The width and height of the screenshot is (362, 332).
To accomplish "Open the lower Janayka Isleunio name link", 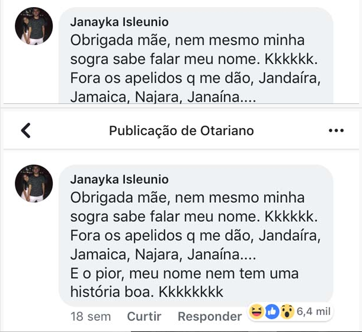I will [x=119, y=180].
